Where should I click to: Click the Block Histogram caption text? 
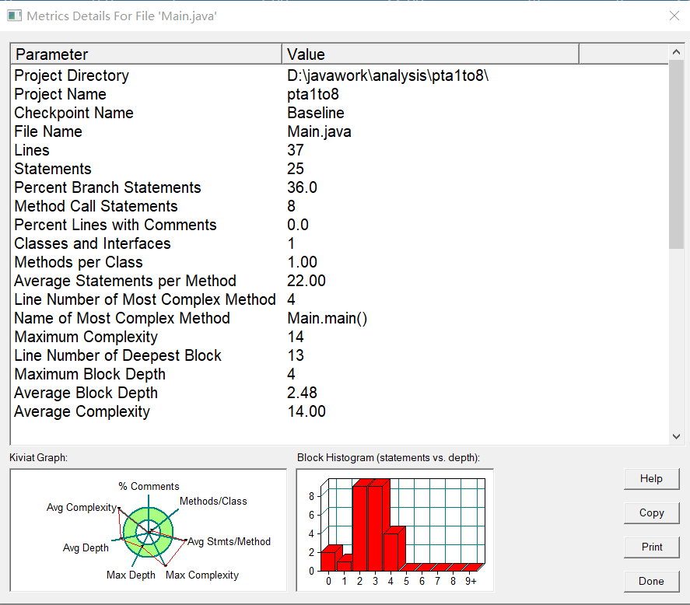(389, 457)
